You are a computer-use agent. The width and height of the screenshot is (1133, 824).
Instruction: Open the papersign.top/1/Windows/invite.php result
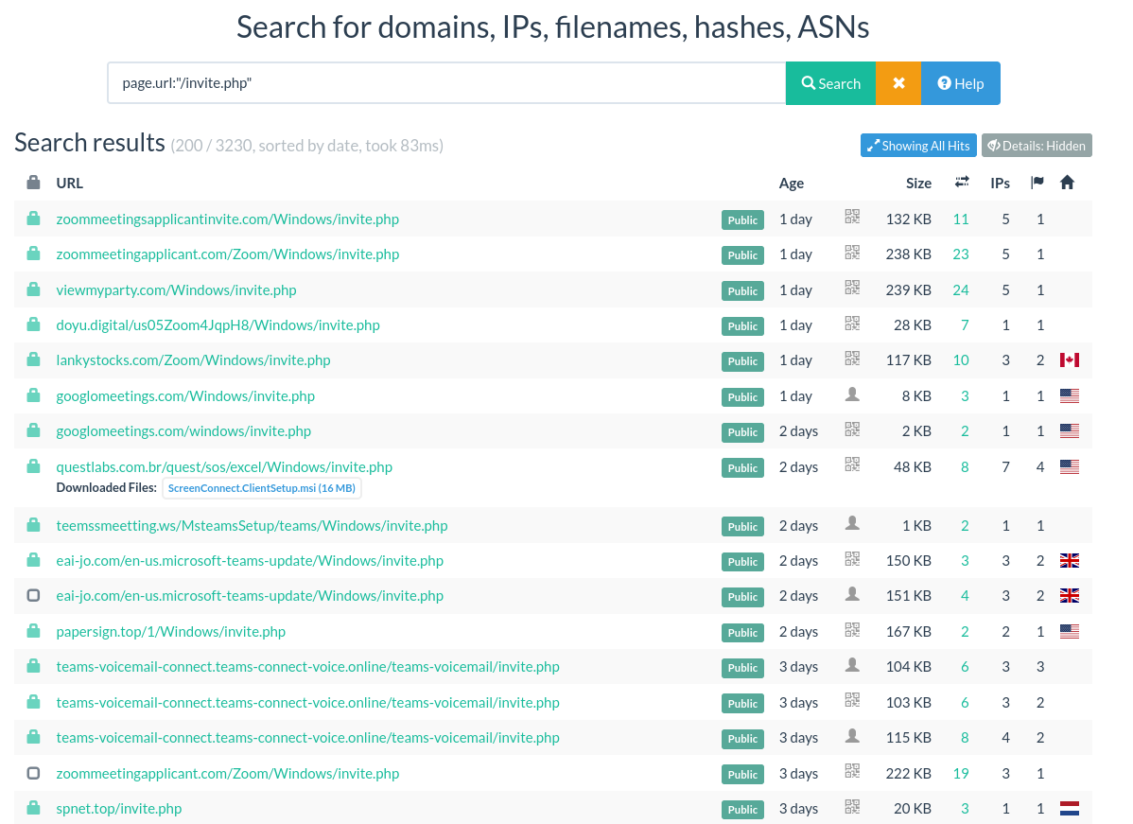point(170,632)
